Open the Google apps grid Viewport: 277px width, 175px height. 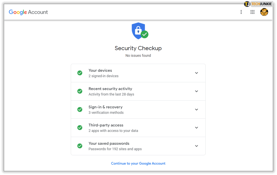tap(252, 12)
